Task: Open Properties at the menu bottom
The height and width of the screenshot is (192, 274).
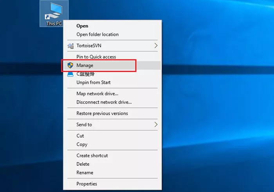Action: click(87, 184)
